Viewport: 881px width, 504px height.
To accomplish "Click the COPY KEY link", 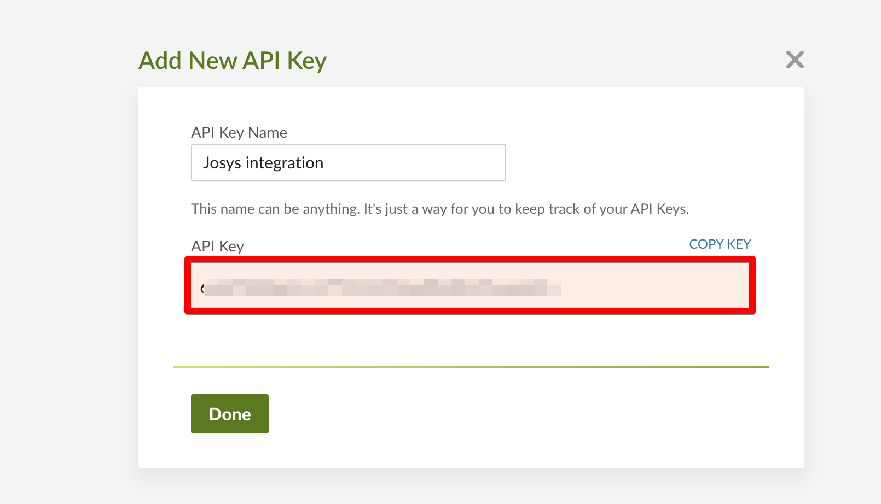I will (720, 244).
